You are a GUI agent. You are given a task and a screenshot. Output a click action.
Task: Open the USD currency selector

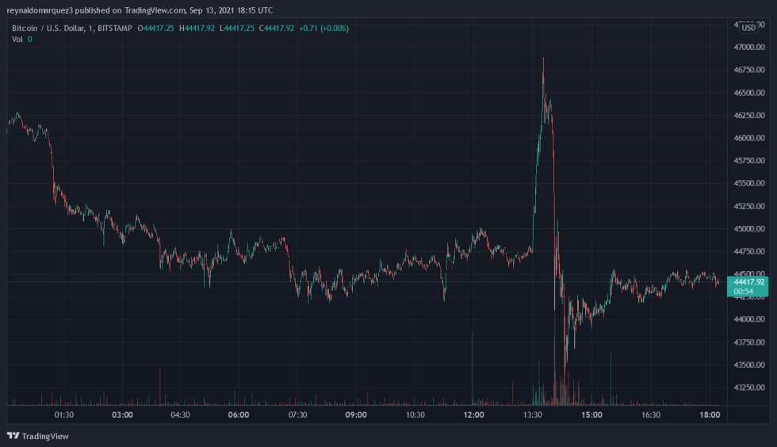[x=748, y=28]
